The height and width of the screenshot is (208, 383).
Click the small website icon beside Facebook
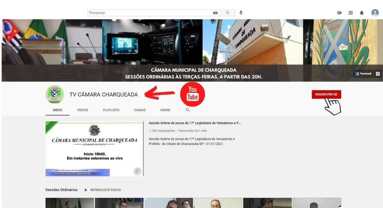378,74
